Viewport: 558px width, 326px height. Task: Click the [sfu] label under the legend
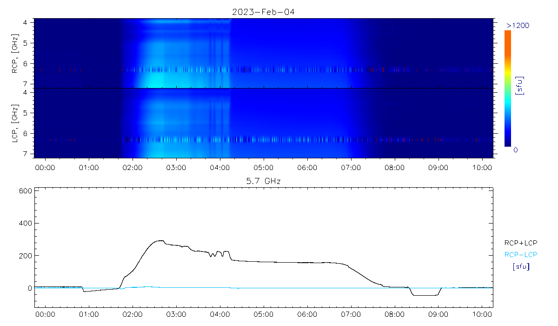[x=520, y=267]
